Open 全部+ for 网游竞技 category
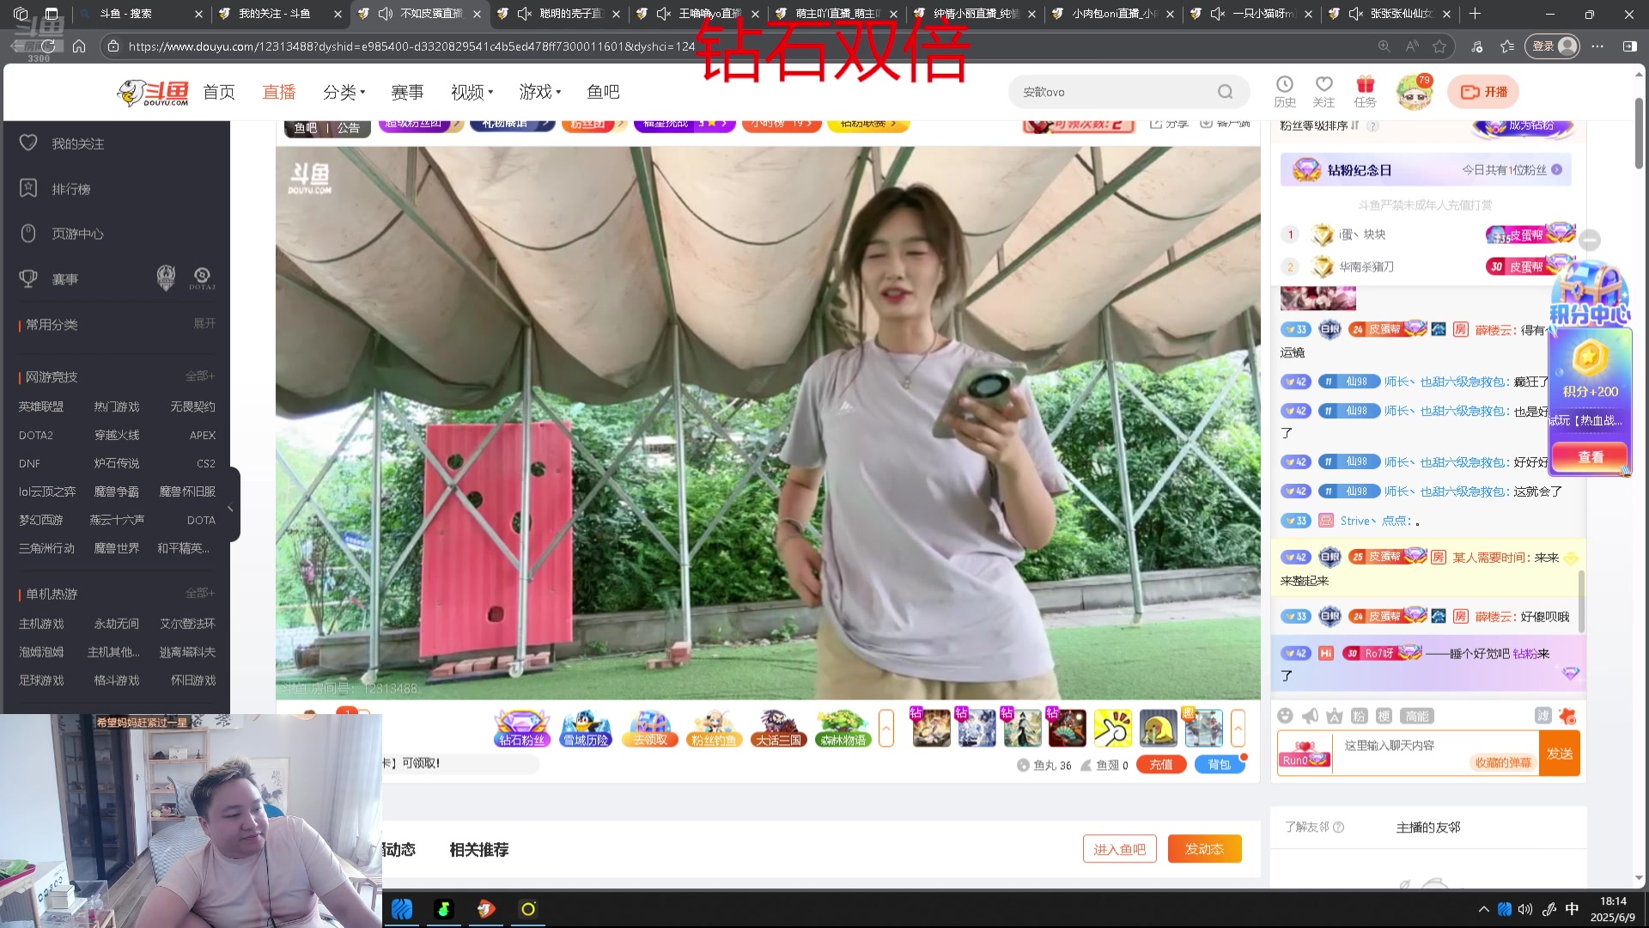The height and width of the screenshot is (928, 1649). tap(200, 375)
